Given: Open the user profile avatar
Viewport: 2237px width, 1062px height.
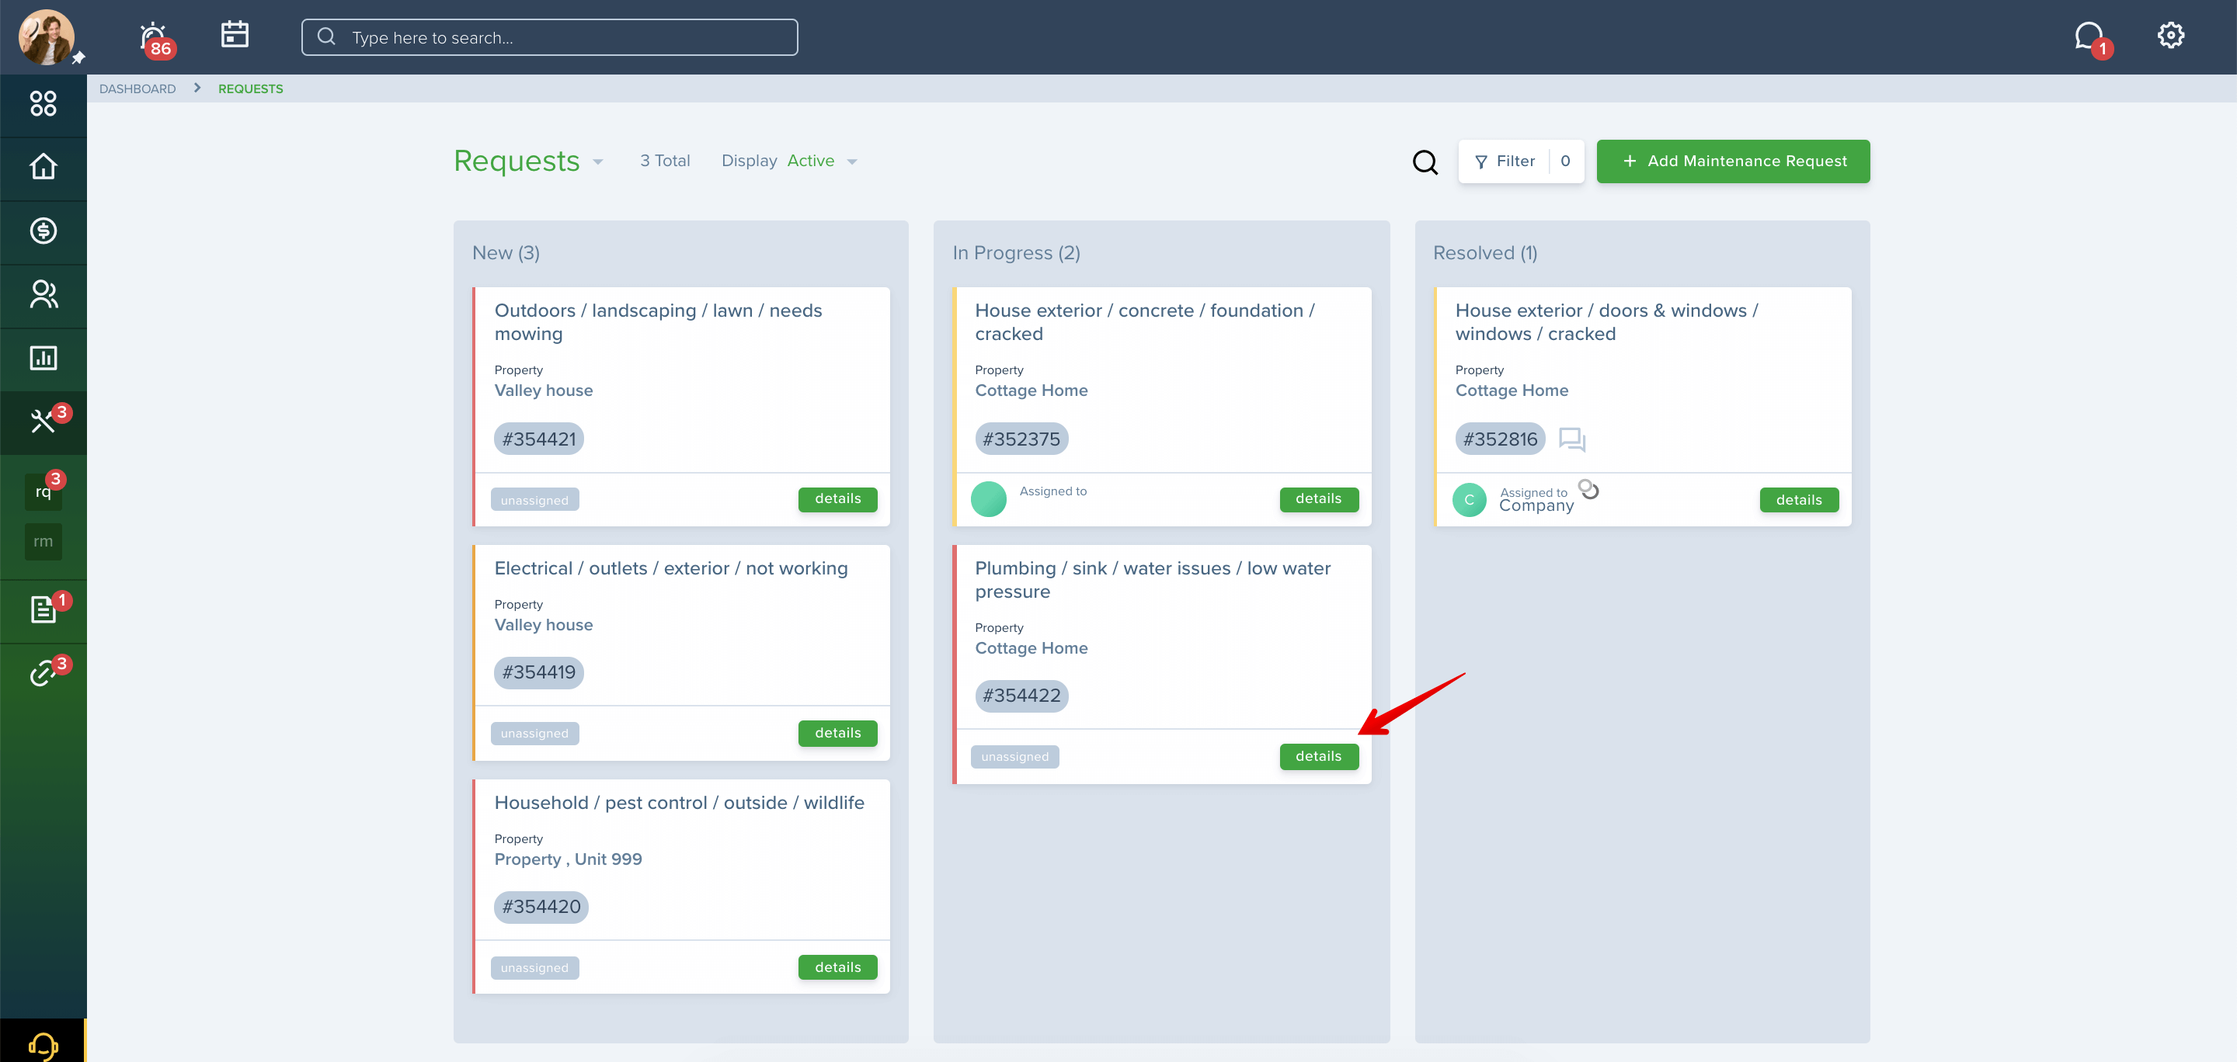Looking at the screenshot, I should (46, 37).
